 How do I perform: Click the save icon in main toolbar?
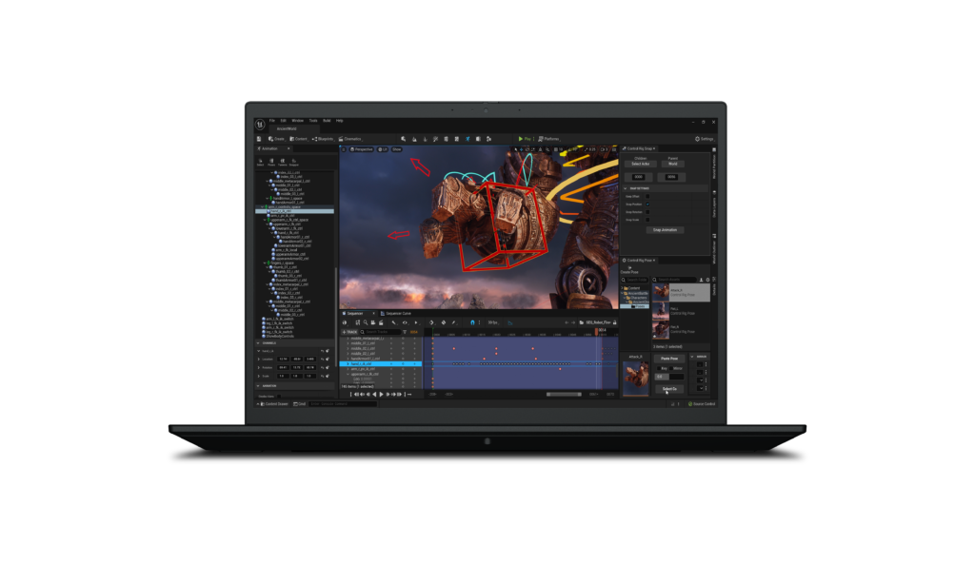(x=259, y=139)
